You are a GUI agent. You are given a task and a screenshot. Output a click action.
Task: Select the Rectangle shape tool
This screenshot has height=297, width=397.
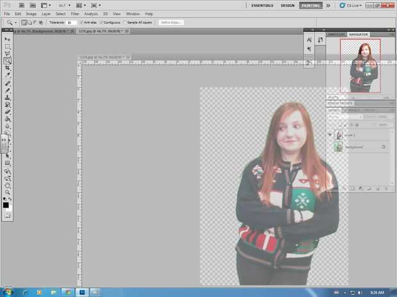8,163
